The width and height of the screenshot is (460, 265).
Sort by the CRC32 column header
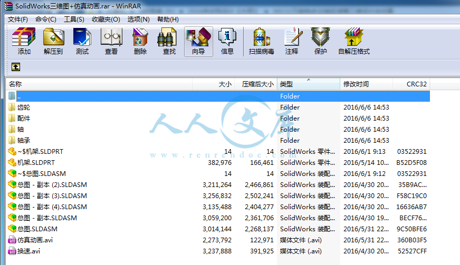(411, 84)
